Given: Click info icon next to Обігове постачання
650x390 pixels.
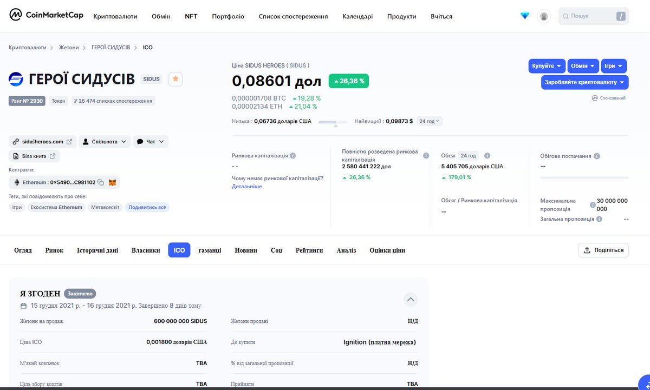Looking at the screenshot, I should 597,156.
